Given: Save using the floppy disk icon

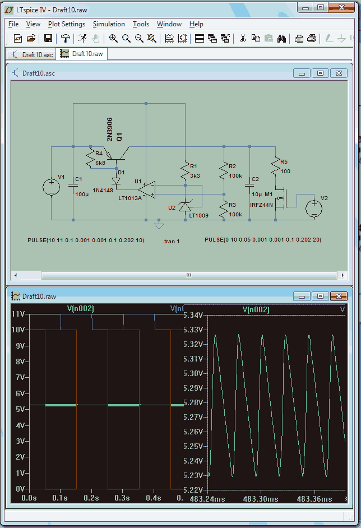Looking at the screenshot, I should pyautogui.click(x=48, y=38).
